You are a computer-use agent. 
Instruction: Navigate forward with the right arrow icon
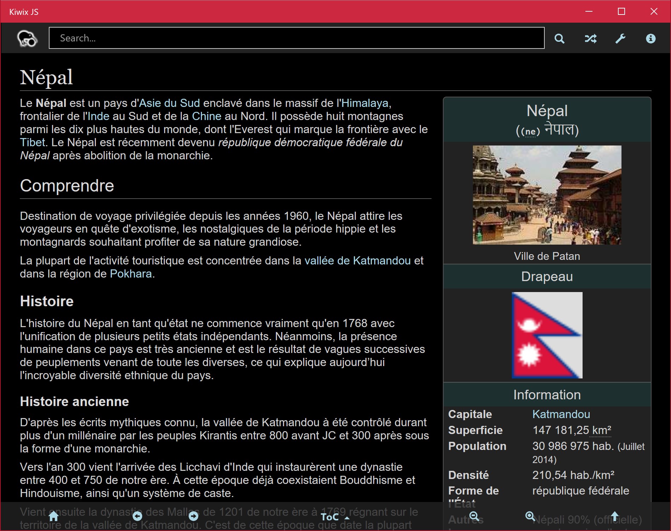click(193, 516)
